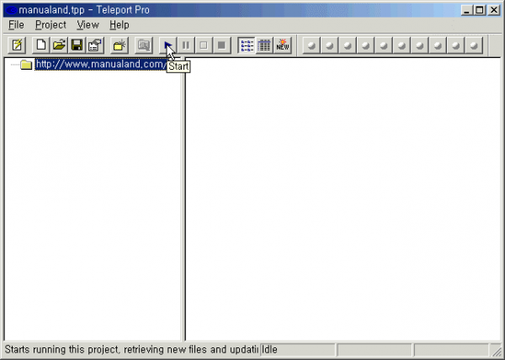505x360 pixels.
Task: Pause the project retrieval
Action: click(186, 45)
